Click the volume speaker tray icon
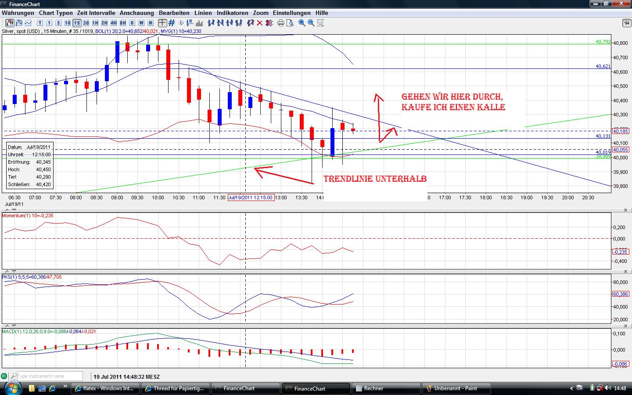Image resolution: width=632 pixels, height=395 pixels. [x=607, y=388]
